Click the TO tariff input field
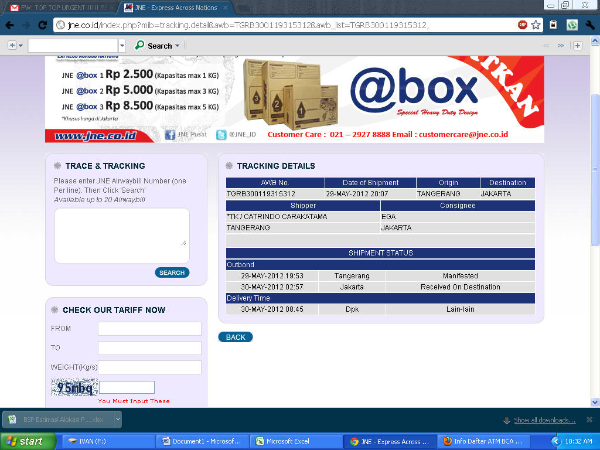 149,348
